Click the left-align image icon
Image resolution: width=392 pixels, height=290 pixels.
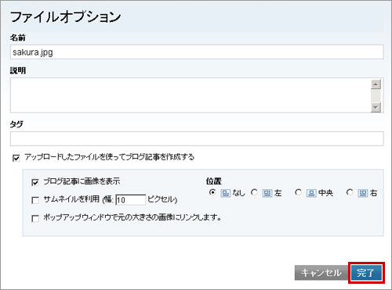(267, 193)
